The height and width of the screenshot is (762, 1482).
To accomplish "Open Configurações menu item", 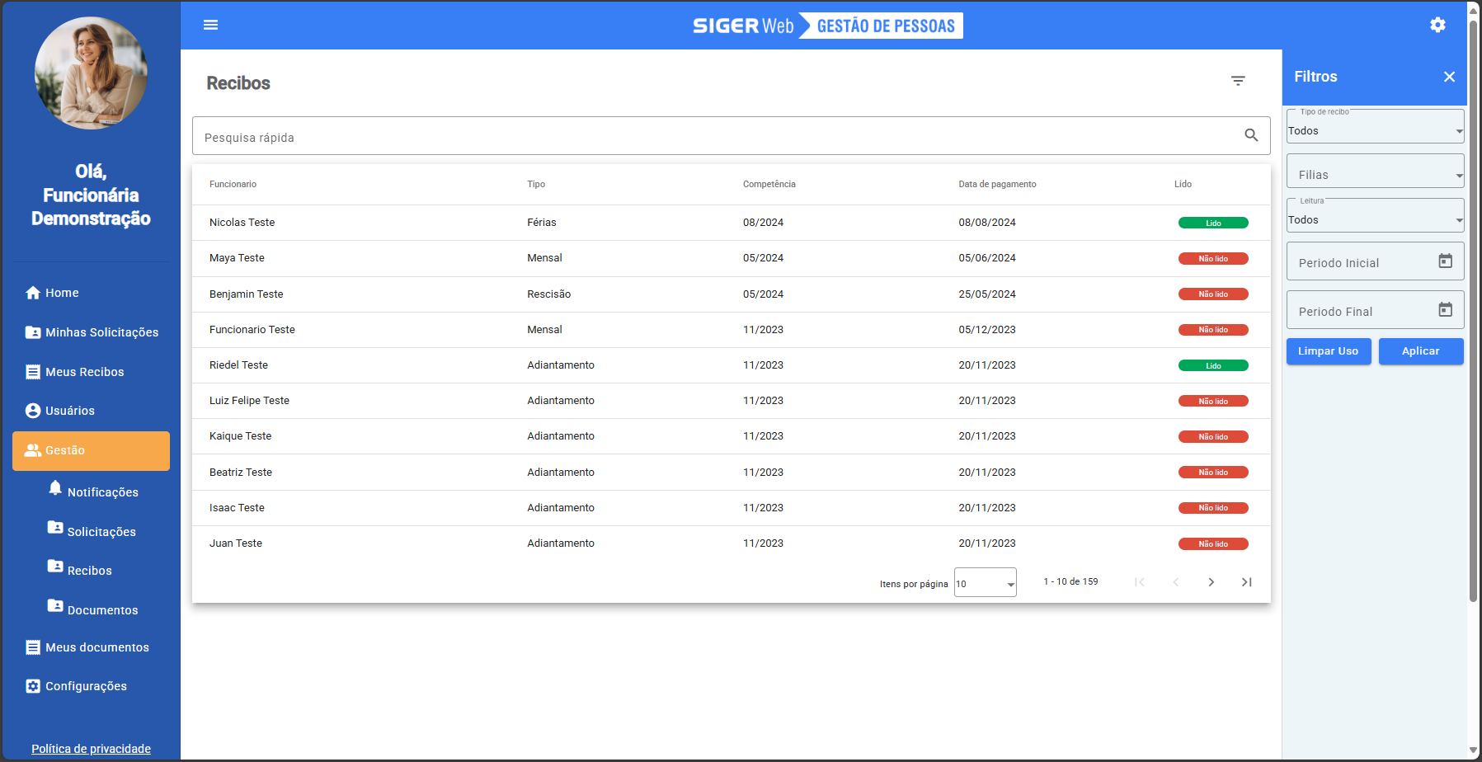I will [x=91, y=686].
